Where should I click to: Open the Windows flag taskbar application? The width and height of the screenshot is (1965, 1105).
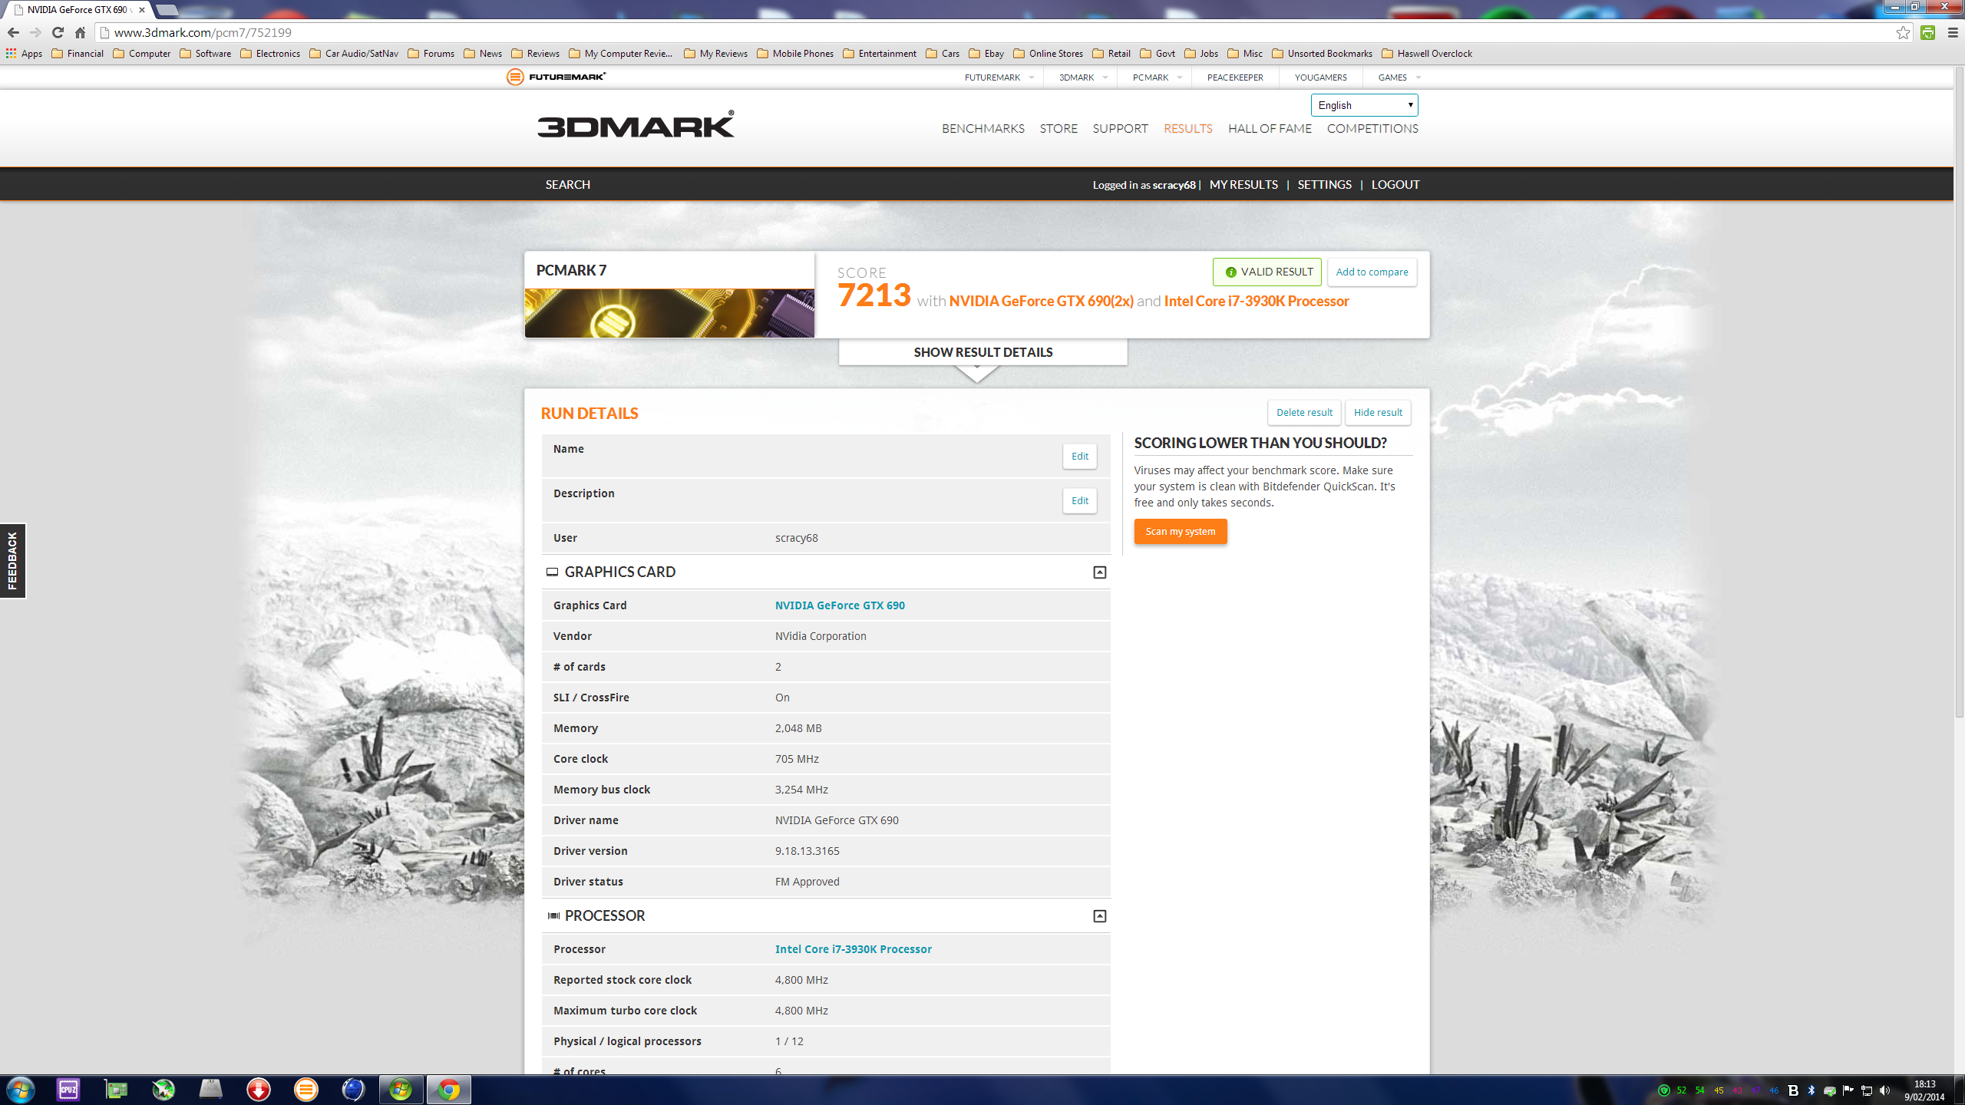(401, 1089)
